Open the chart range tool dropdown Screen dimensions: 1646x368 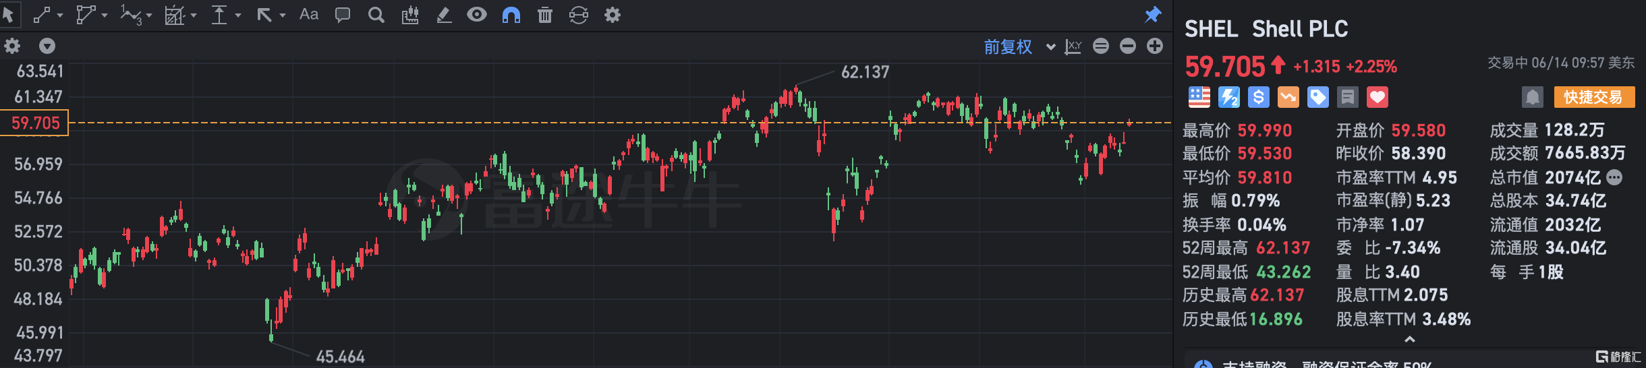coord(194,16)
